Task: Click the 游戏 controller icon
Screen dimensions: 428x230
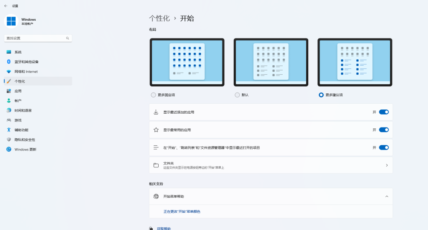Action: coord(9,120)
